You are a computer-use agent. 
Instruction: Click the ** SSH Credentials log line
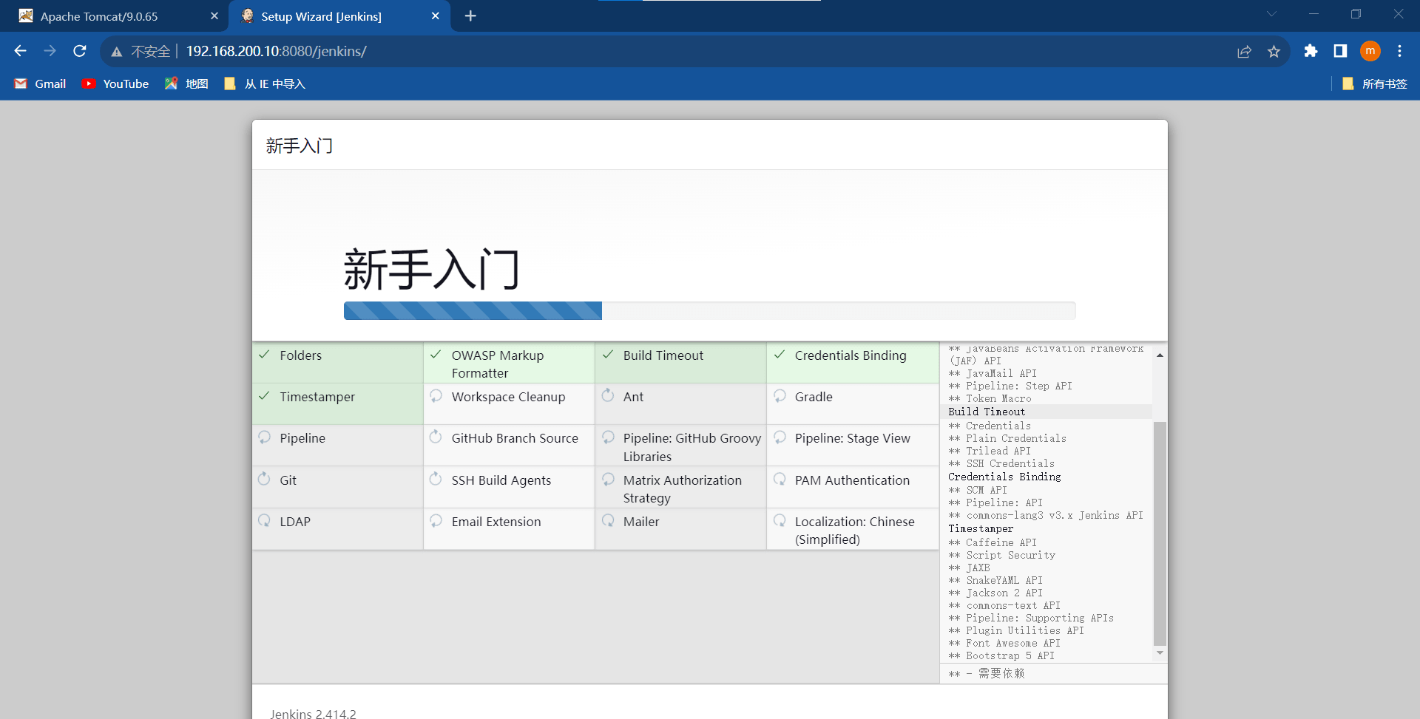click(x=1001, y=463)
